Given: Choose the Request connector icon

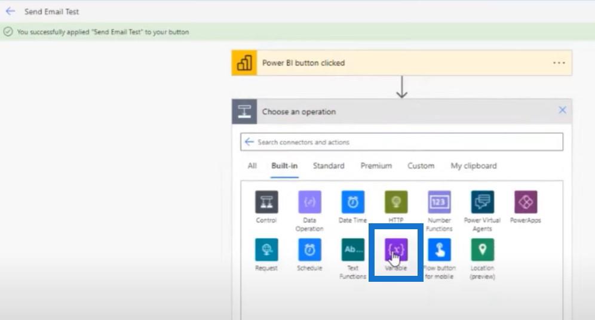Looking at the screenshot, I should point(266,250).
